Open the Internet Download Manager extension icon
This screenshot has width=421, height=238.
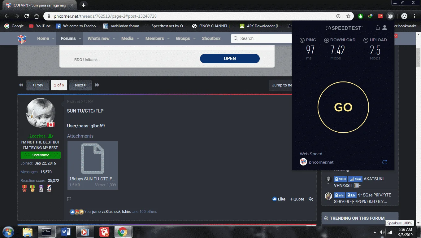coord(370,16)
